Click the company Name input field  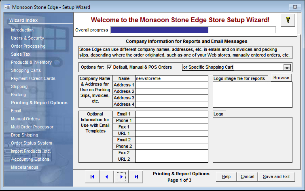(172, 78)
